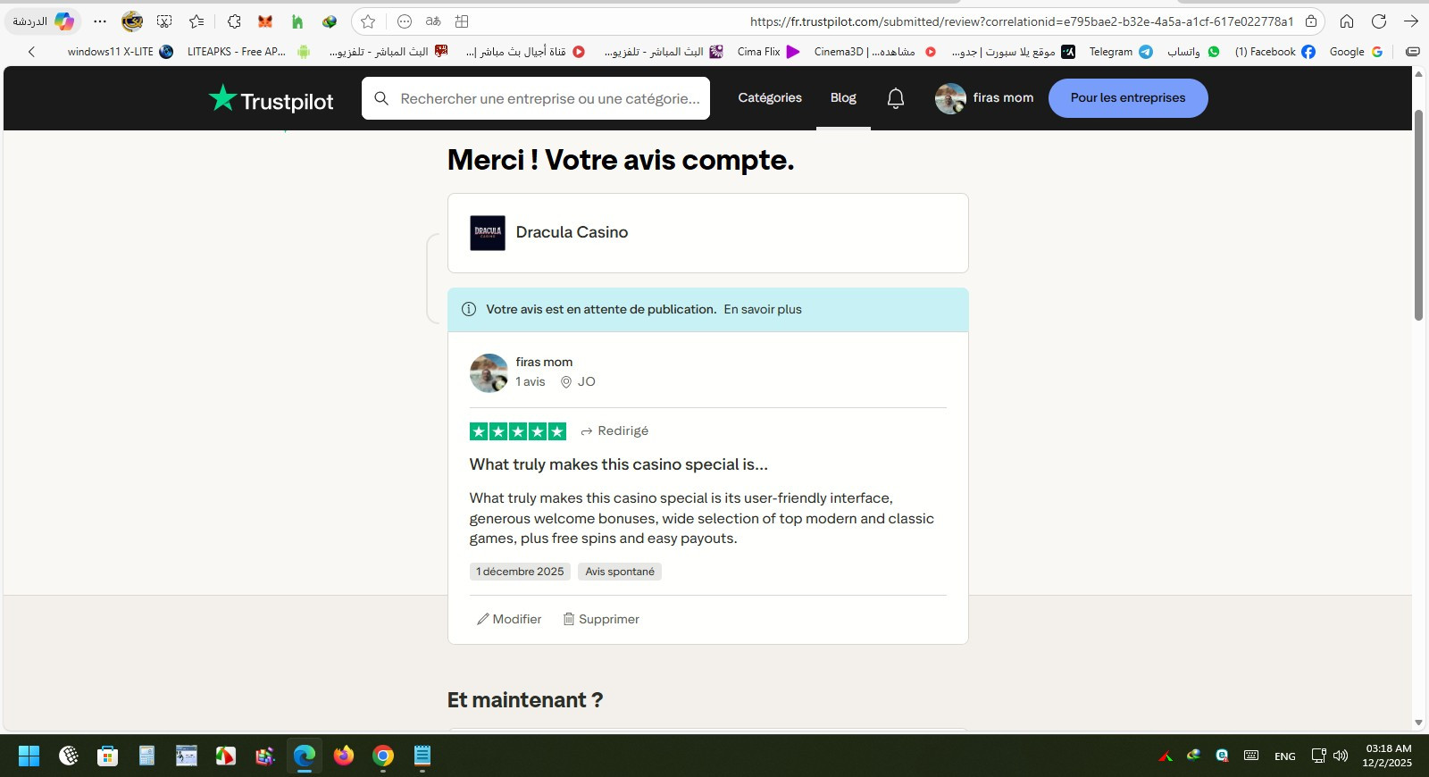Open the Dracula Casino company card
The height and width of the screenshot is (777, 1429).
click(708, 233)
